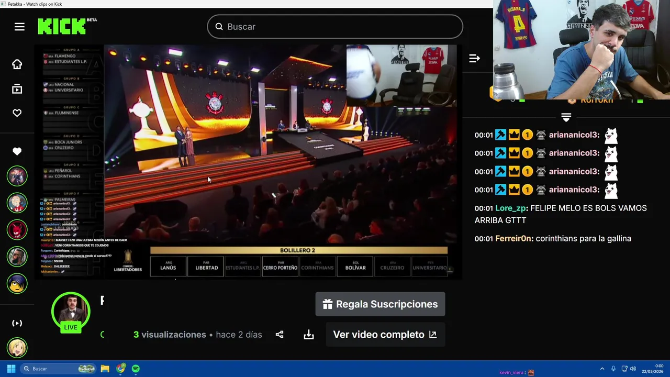The image size is (670, 377).
Task: Open the network tray icon
Action: point(624,369)
